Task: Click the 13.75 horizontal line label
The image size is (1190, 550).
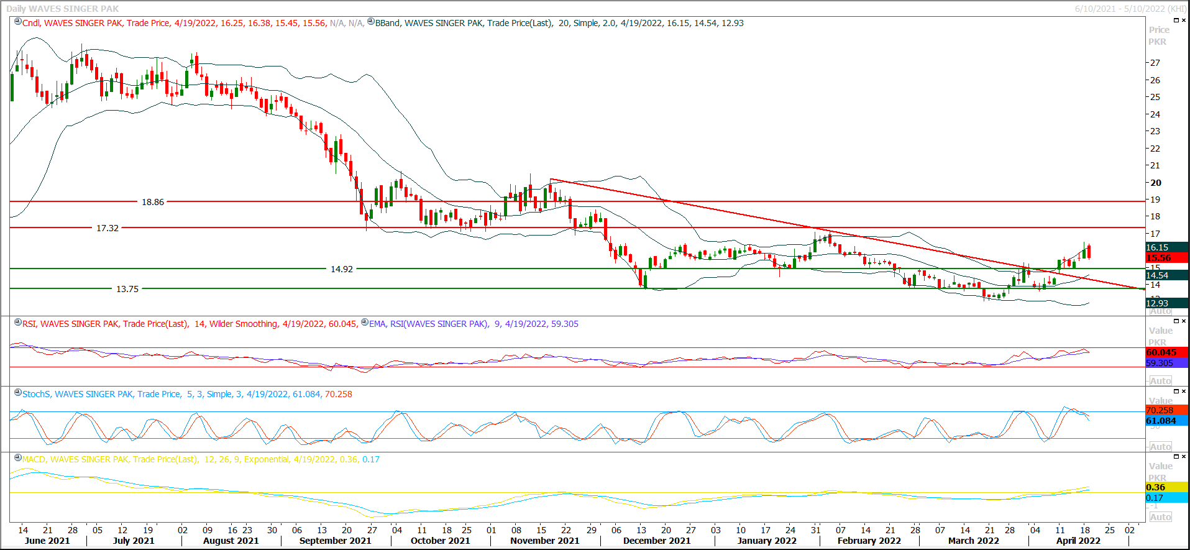Action: click(127, 289)
